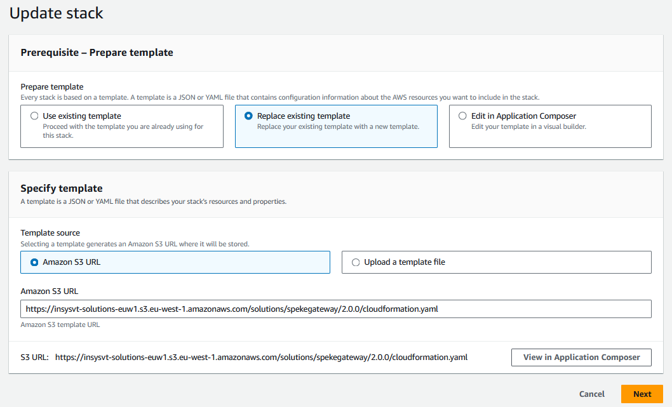The height and width of the screenshot is (407, 672).
Task: Click the "Template source" label
Action: pyautogui.click(x=50, y=233)
